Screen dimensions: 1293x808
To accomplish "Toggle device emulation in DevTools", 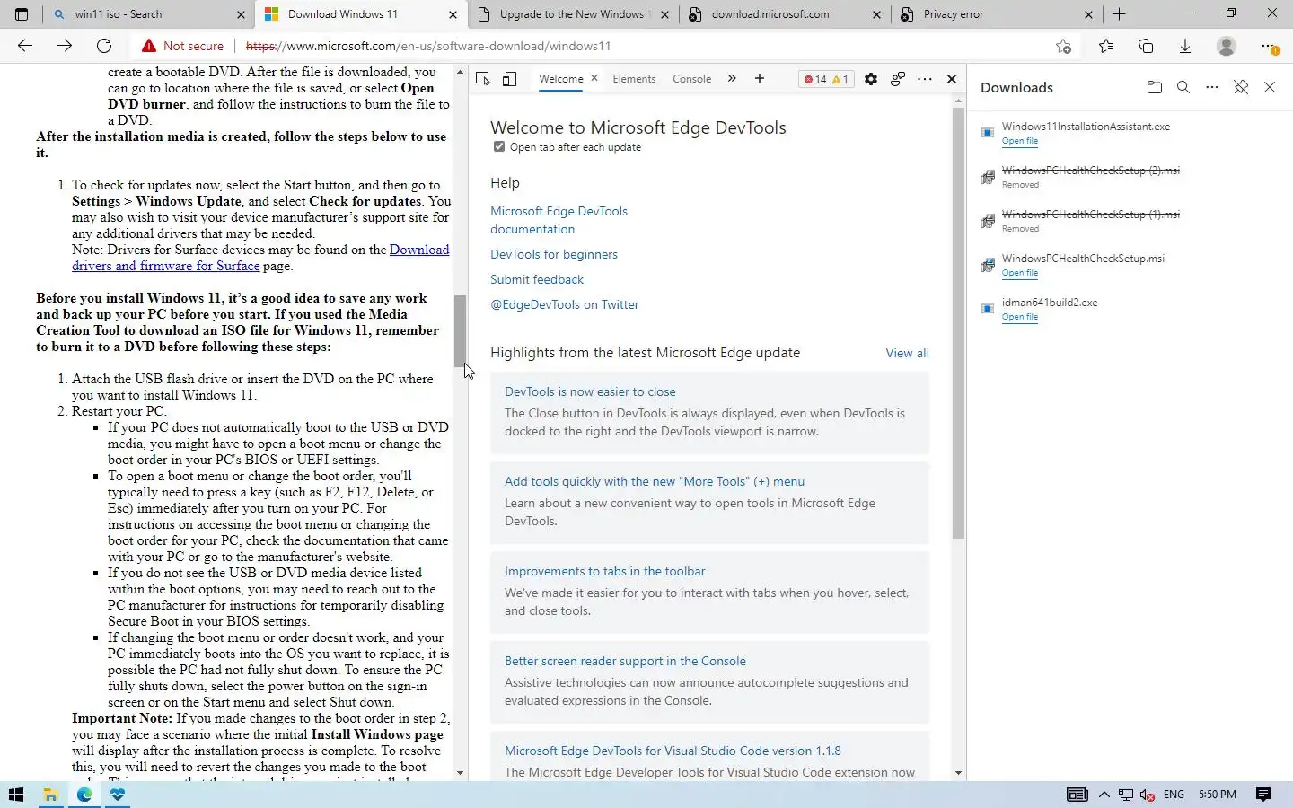I will coord(509,79).
